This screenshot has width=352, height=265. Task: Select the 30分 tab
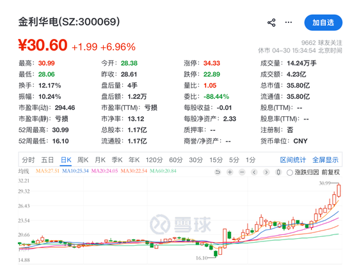(196, 160)
